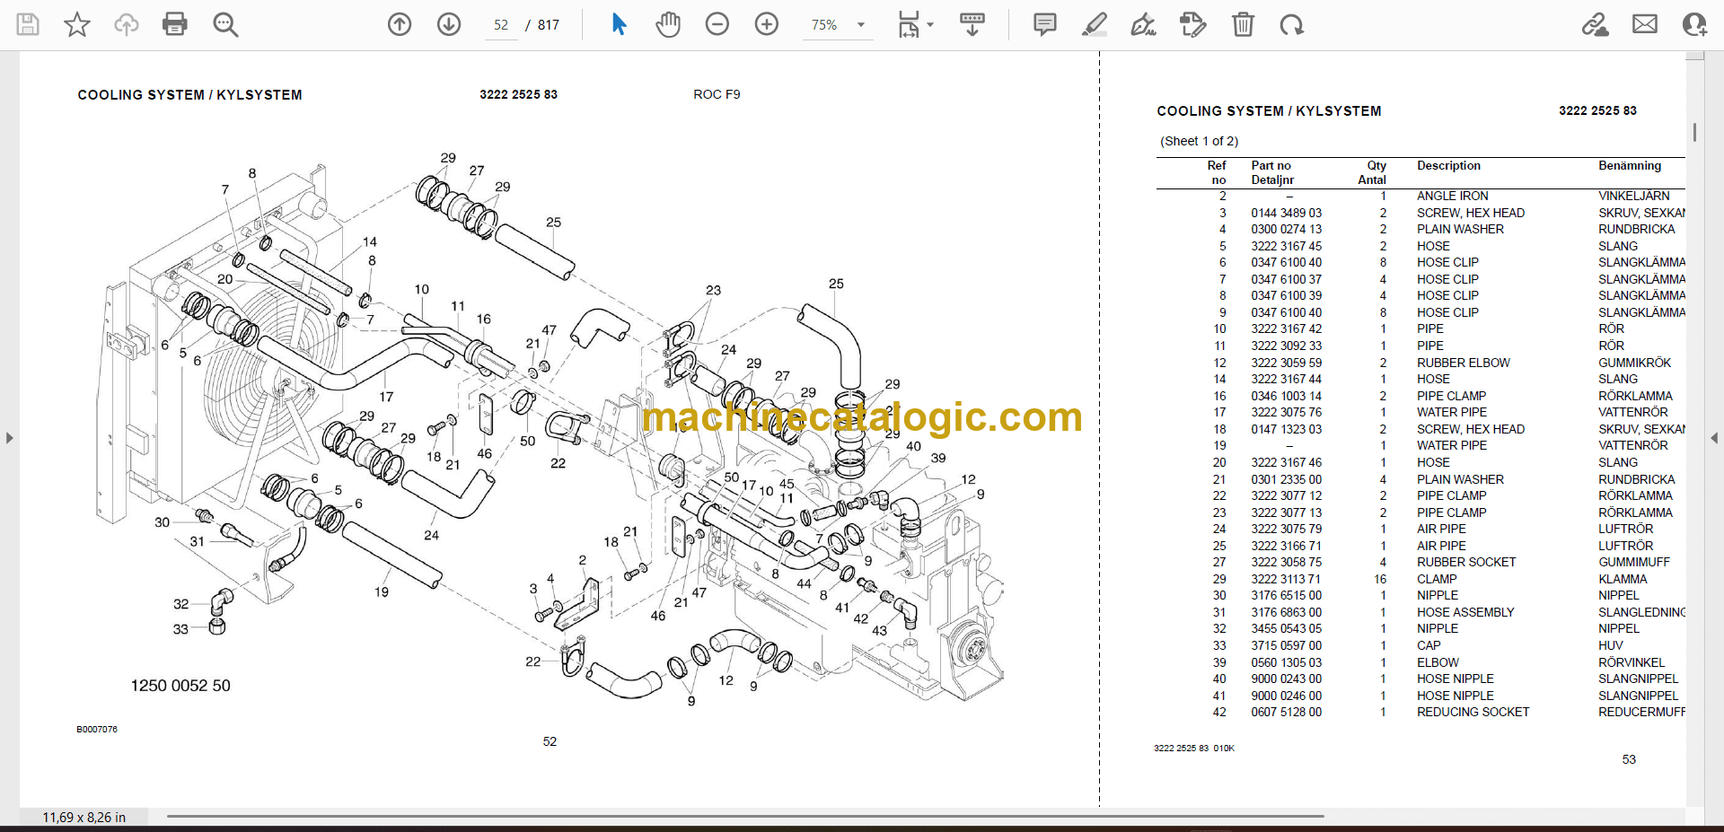The image size is (1724, 832).
Task: Click part number 3222 3113 71
Action: pos(1287,579)
